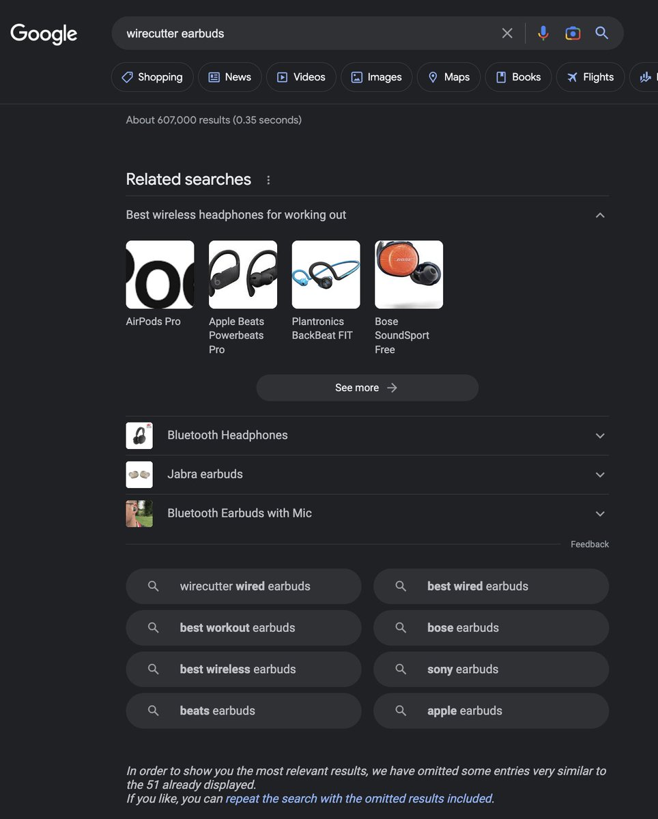
Task: Click the See more button
Action: pos(367,388)
